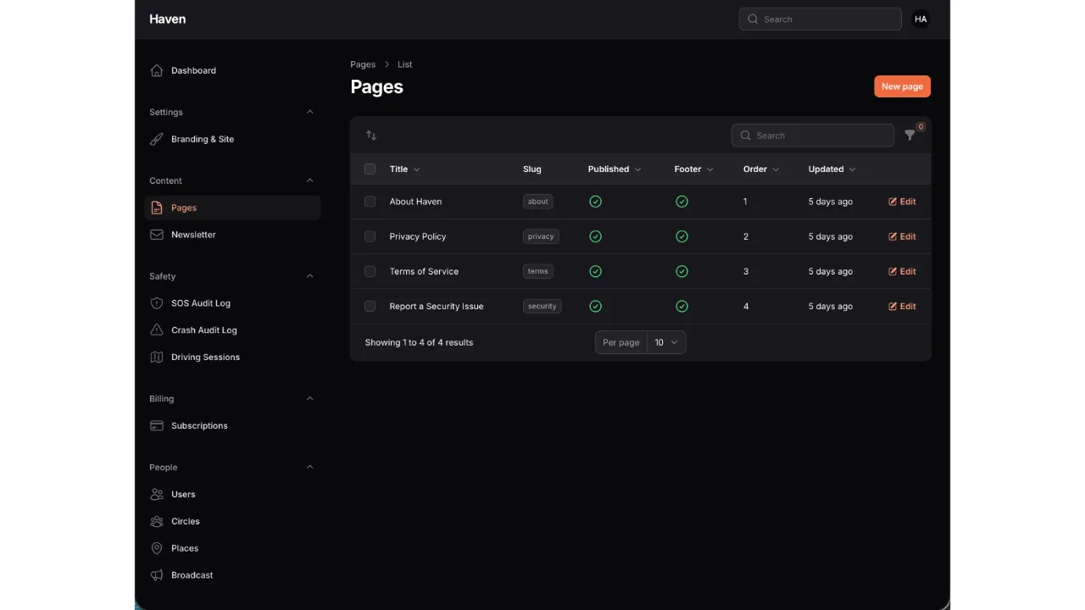
Task: Collapse the Safety sidebar group
Action: click(x=309, y=276)
